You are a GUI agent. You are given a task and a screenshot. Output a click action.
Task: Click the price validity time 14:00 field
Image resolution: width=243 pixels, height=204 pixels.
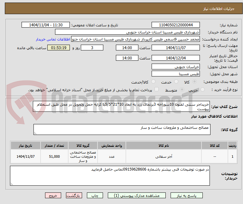point(127,58)
